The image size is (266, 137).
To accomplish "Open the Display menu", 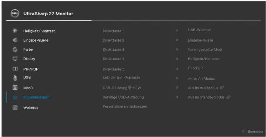I will click(29, 59).
